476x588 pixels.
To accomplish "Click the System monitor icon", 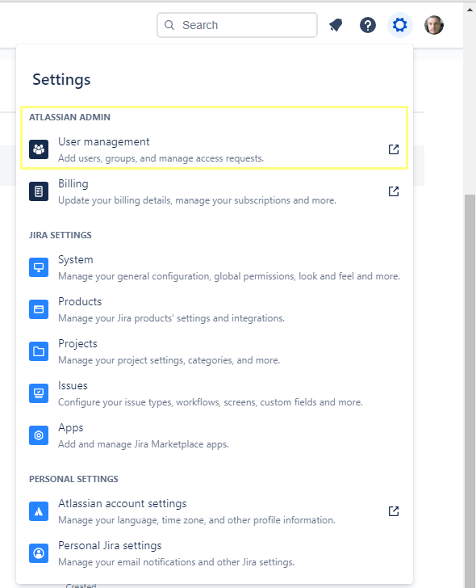I will tap(39, 267).
